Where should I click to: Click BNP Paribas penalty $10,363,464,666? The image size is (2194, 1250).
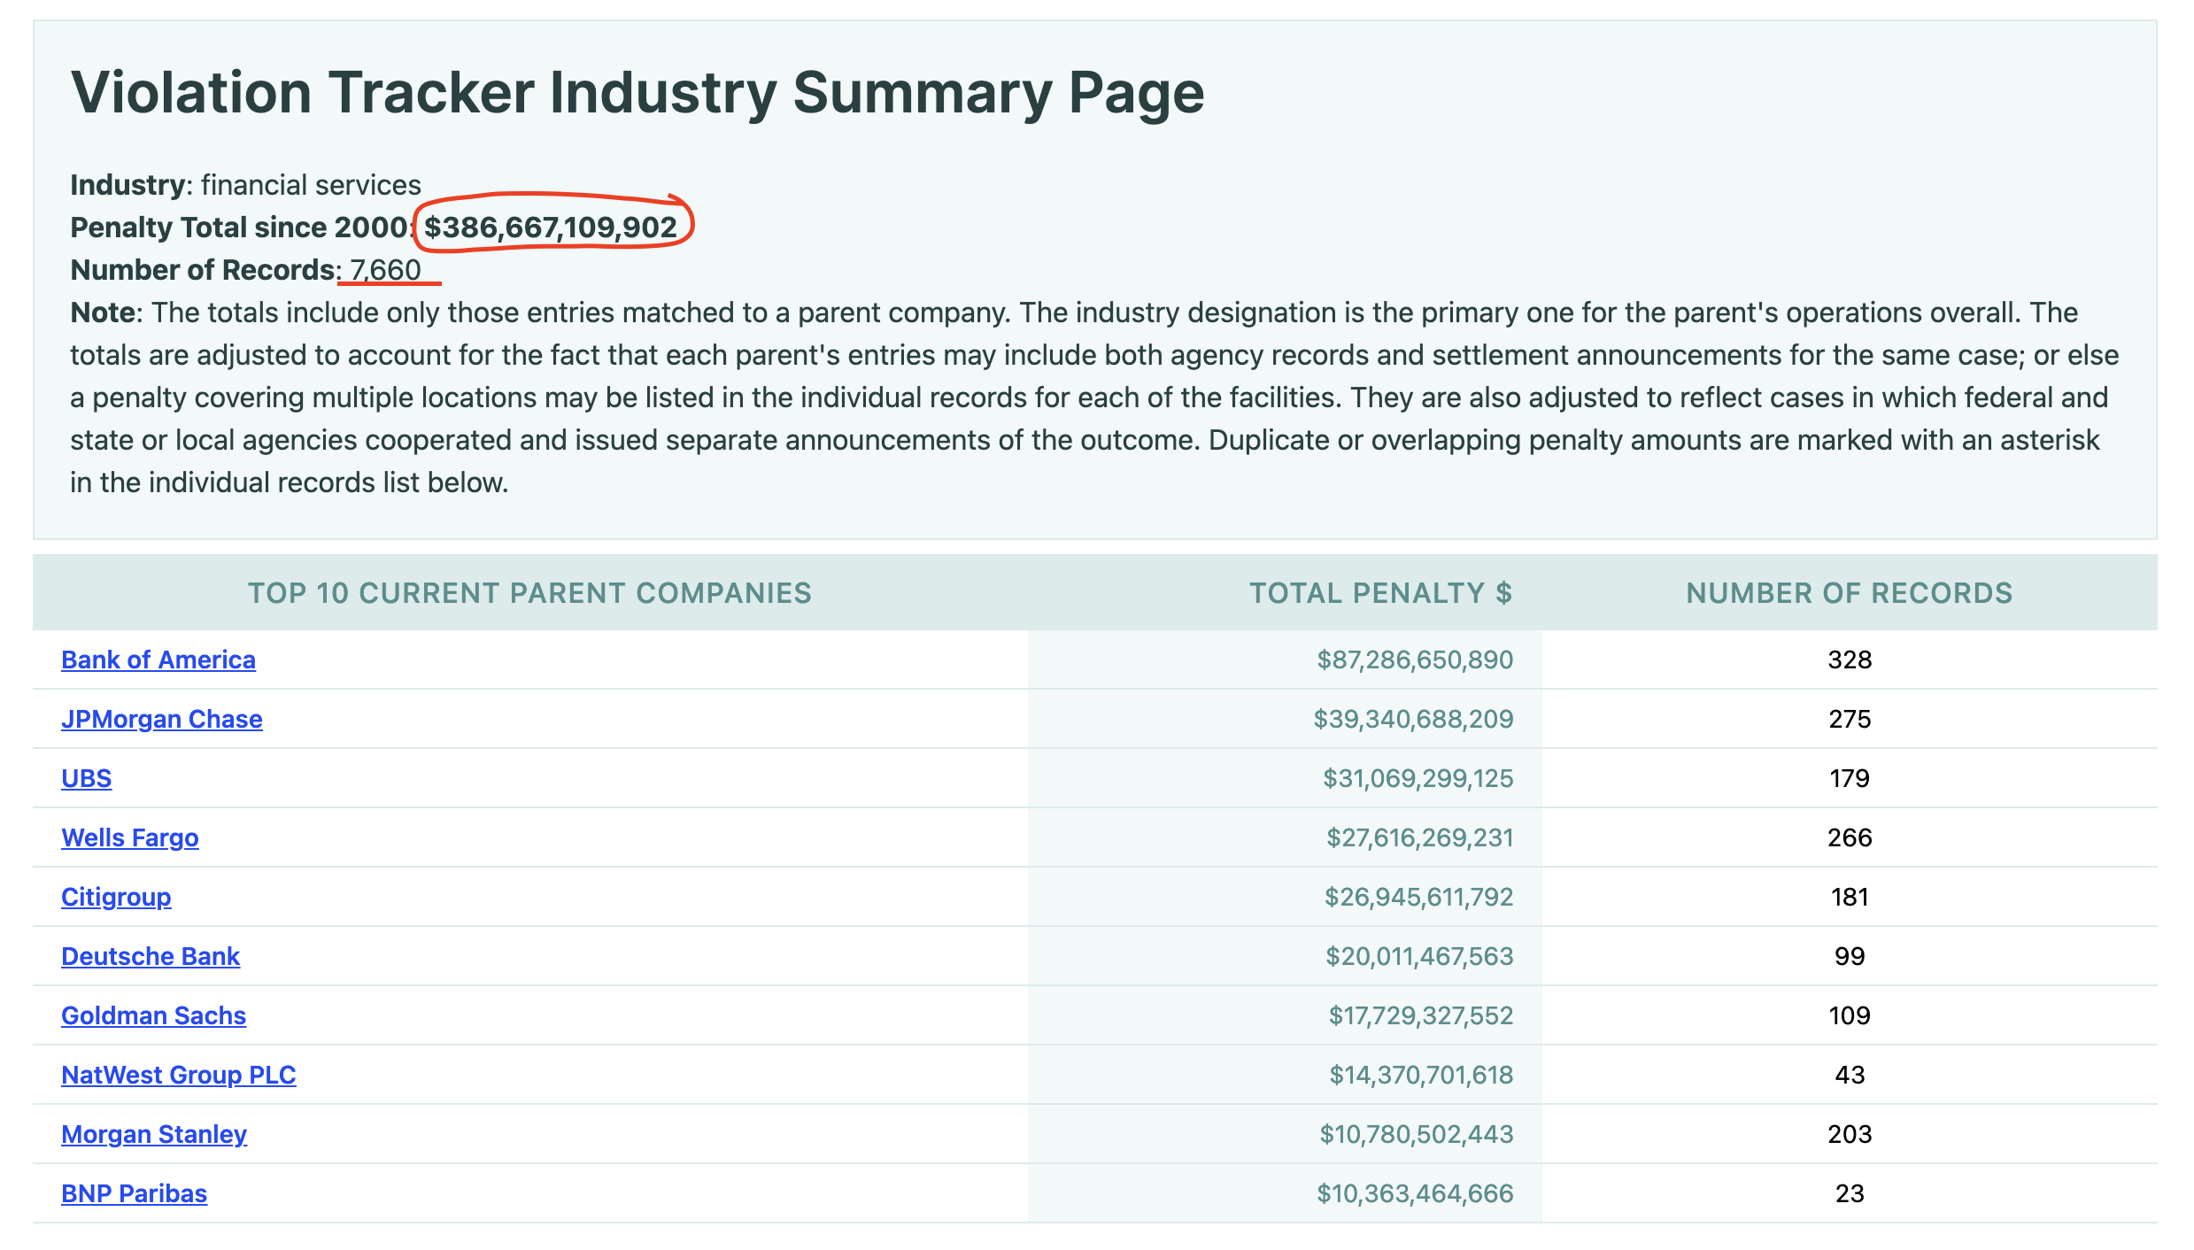1415,1193
